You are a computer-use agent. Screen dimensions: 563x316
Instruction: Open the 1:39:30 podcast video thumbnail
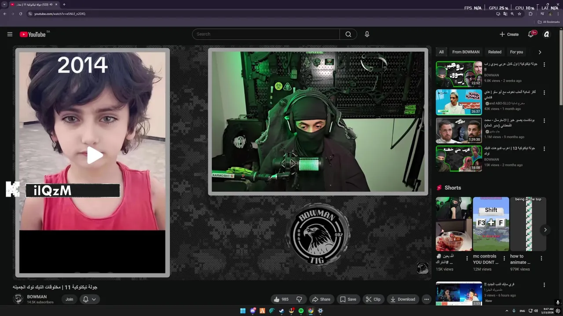pyautogui.click(x=459, y=130)
